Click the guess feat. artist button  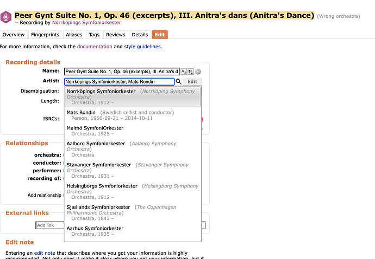[x=191, y=72]
